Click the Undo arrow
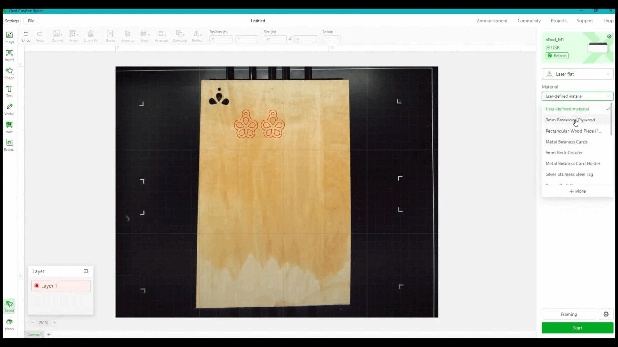 point(26,36)
